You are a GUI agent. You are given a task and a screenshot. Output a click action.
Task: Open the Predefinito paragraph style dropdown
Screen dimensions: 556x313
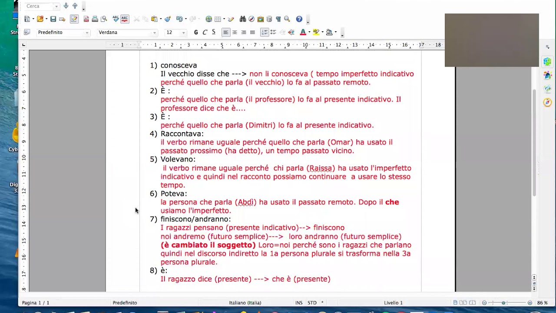(87, 33)
